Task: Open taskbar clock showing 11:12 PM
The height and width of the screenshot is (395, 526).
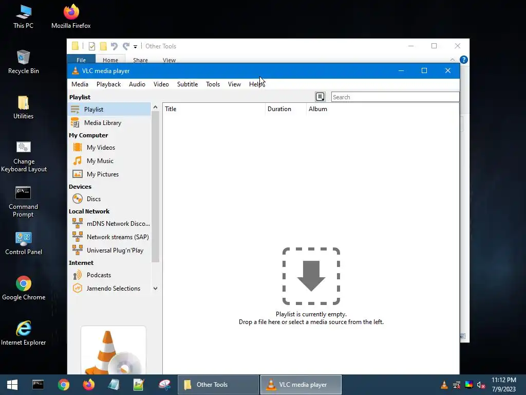Action: (504, 385)
